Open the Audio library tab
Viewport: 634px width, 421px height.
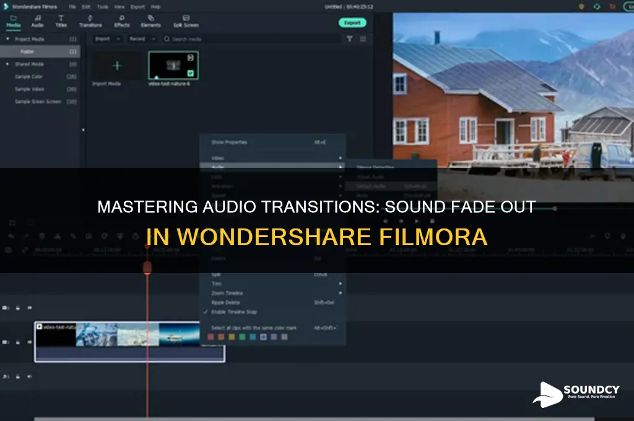pos(37,22)
